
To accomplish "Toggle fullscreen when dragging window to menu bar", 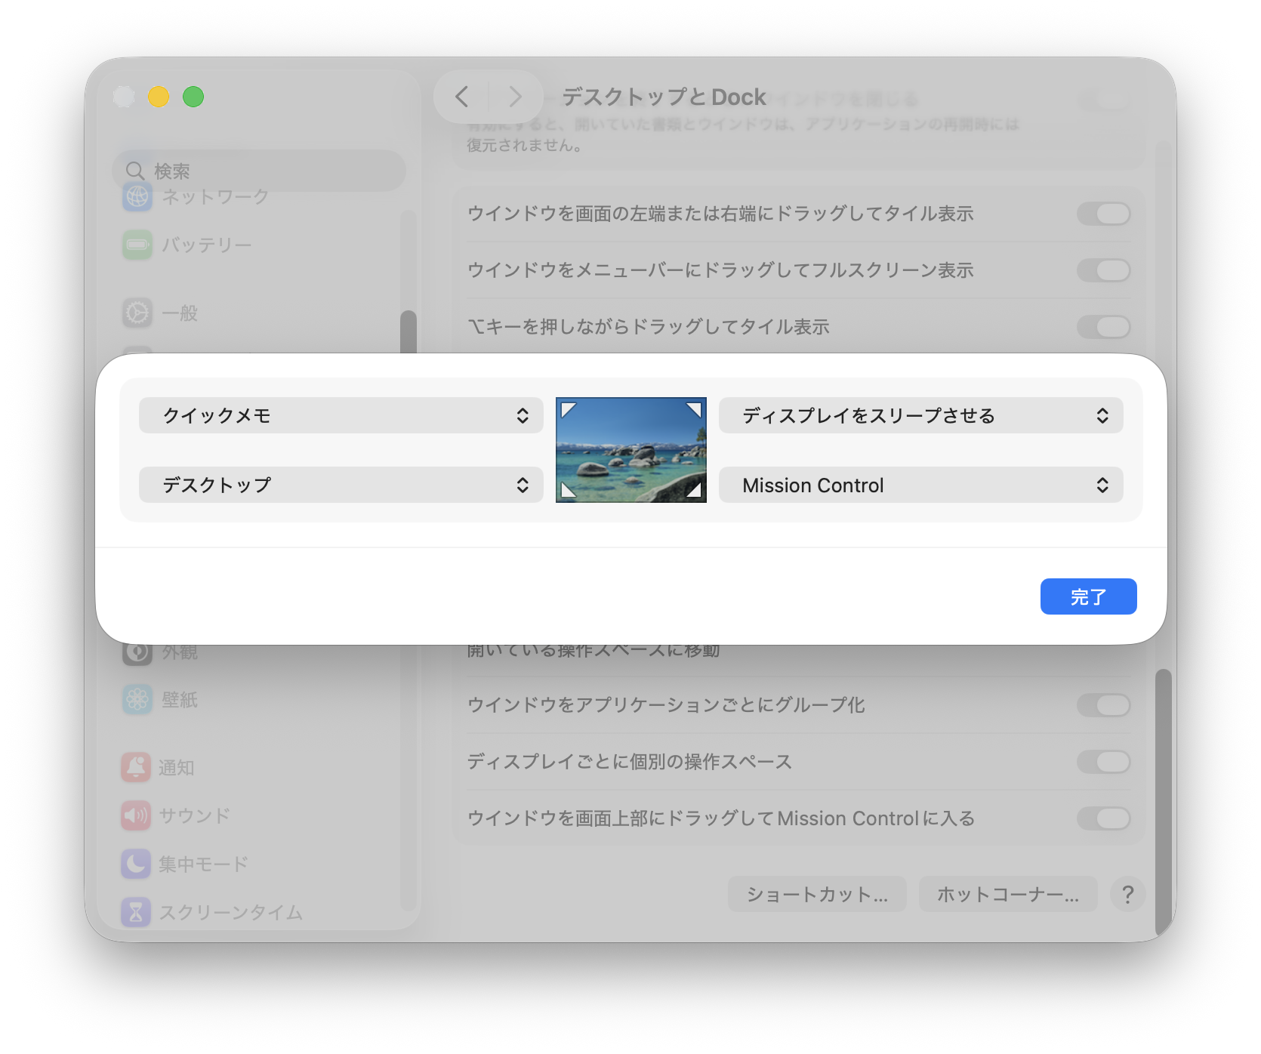I will (x=1102, y=270).
